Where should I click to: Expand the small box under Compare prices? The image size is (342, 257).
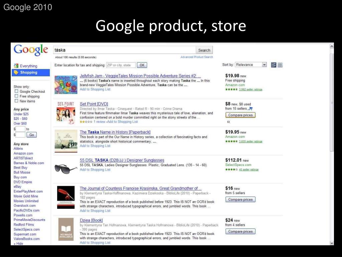228,122
